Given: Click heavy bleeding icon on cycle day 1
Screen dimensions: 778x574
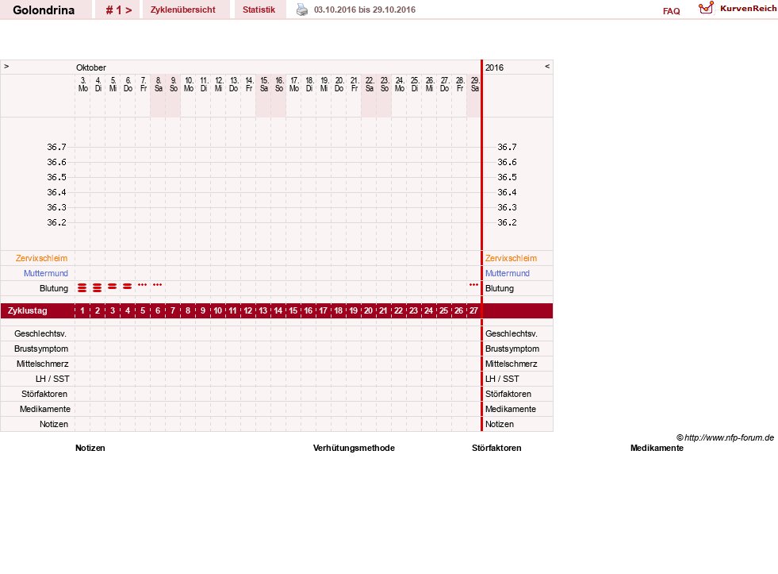Looking at the screenshot, I should tap(82, 288).
